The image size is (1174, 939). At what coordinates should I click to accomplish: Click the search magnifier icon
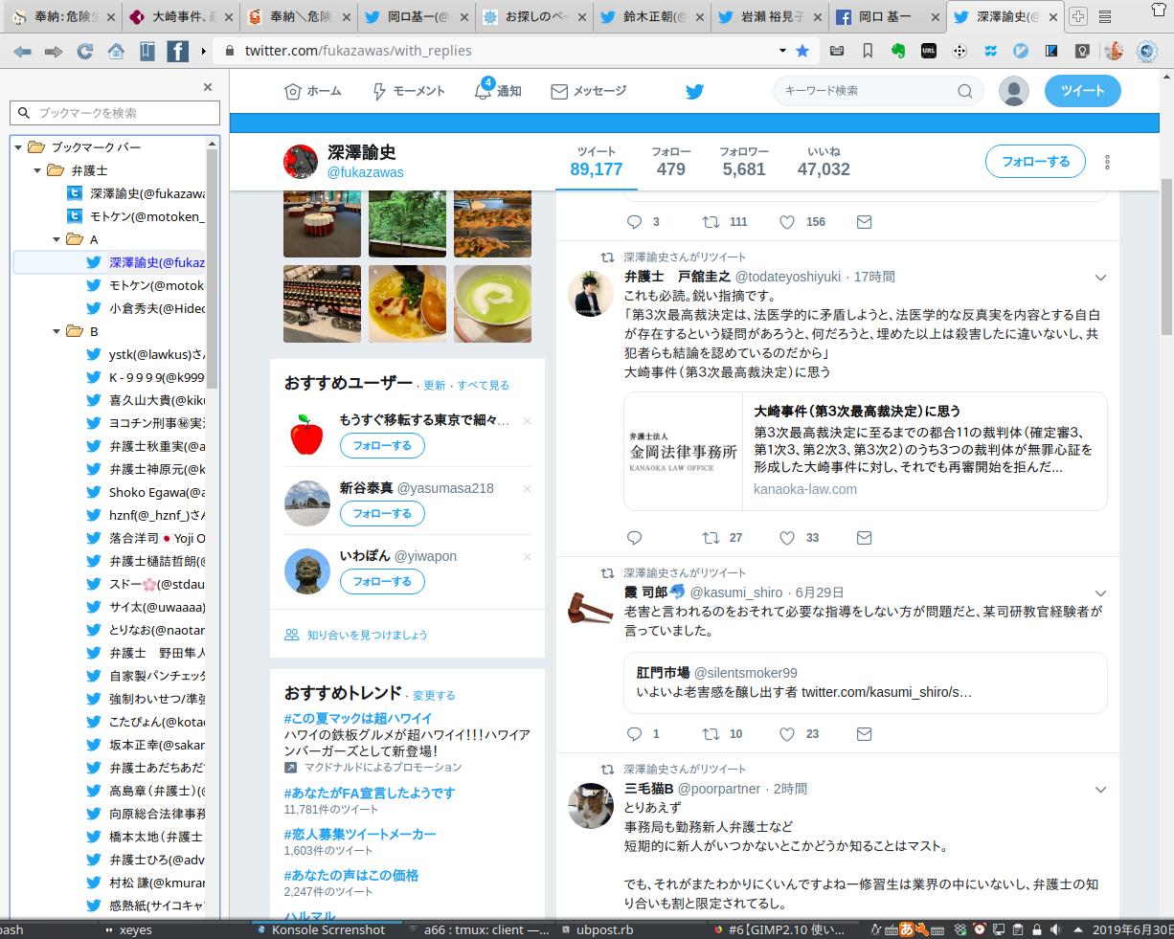click(x=964, y=91)
